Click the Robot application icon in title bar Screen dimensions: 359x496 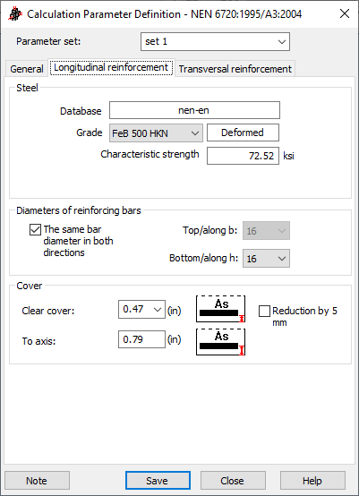coord(15,14)
